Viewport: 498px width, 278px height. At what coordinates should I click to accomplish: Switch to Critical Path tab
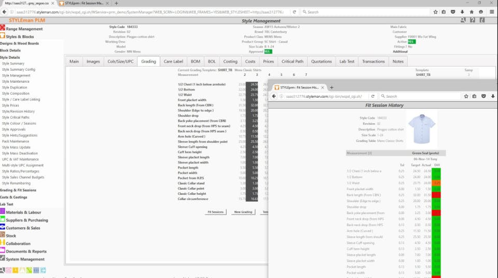[x=292, y=61]
